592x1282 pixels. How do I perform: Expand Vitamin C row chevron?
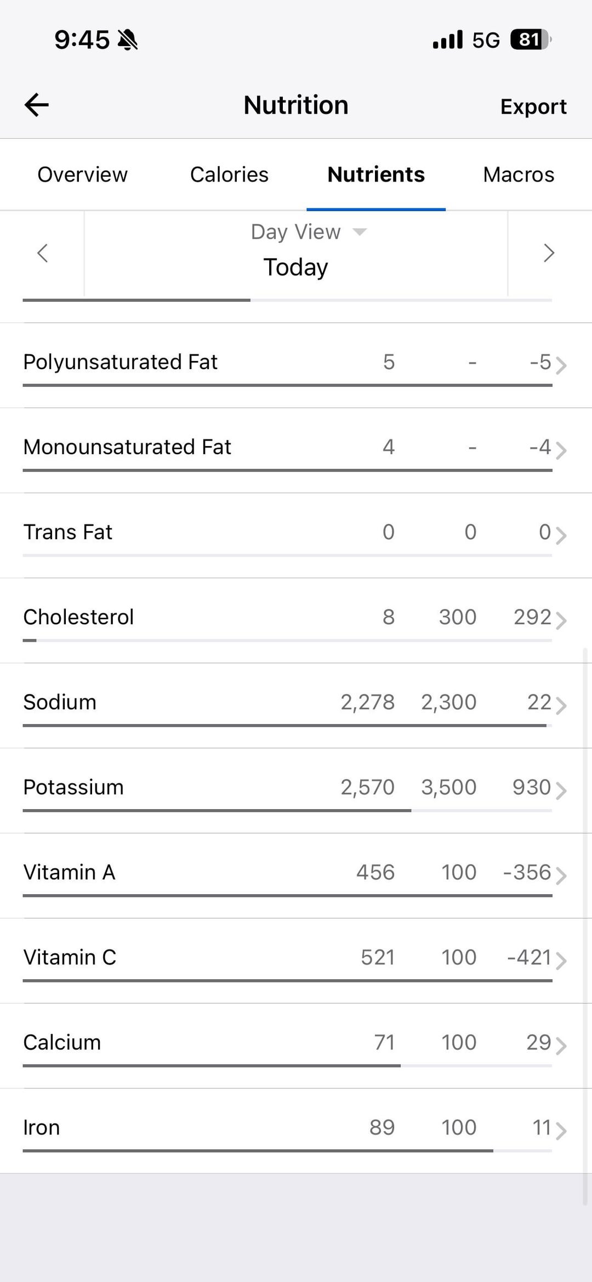561,960
